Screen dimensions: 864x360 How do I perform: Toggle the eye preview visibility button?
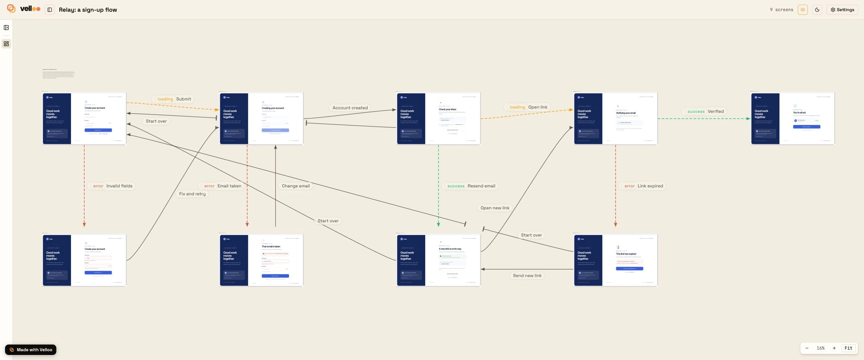(803, 10)
